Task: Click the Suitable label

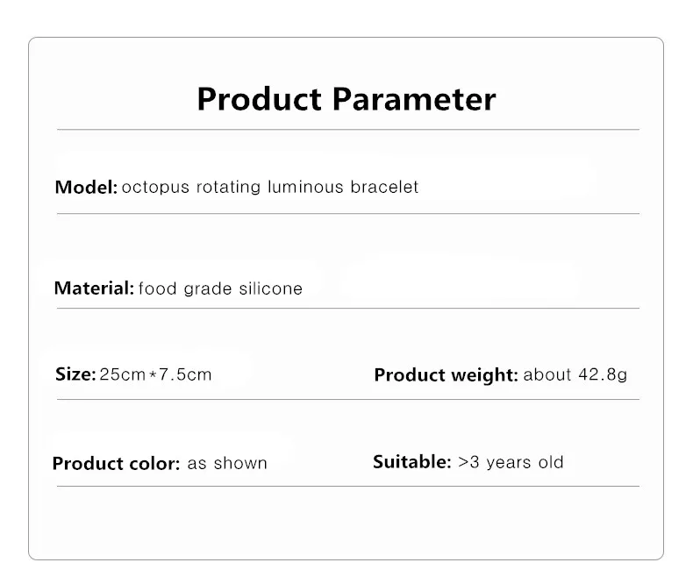Action: 411,461
